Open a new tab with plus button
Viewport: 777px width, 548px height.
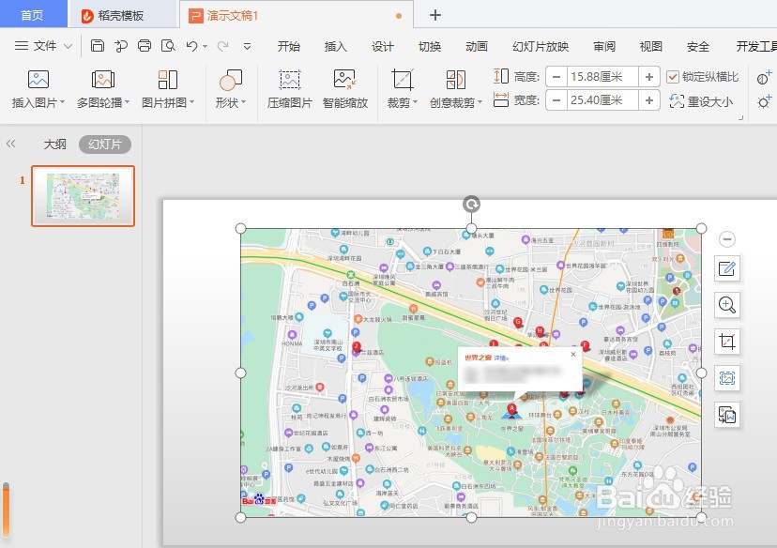point(435,15)
